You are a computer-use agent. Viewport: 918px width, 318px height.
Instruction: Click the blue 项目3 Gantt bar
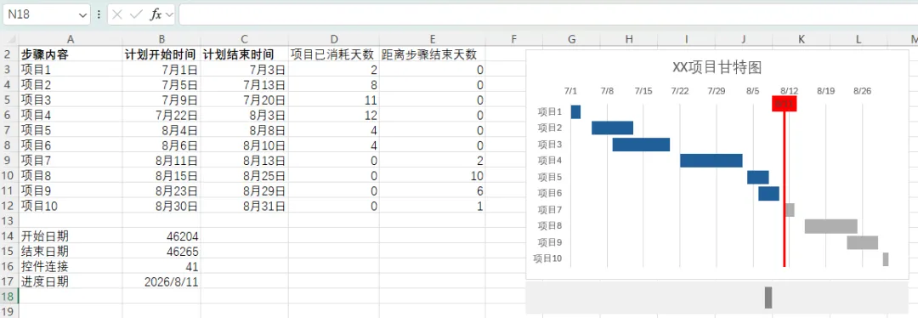coord(641,144)
